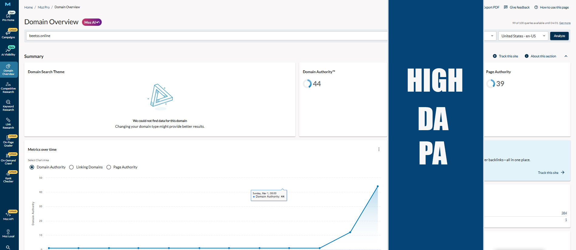Click About this section info icon

point(527,56)
